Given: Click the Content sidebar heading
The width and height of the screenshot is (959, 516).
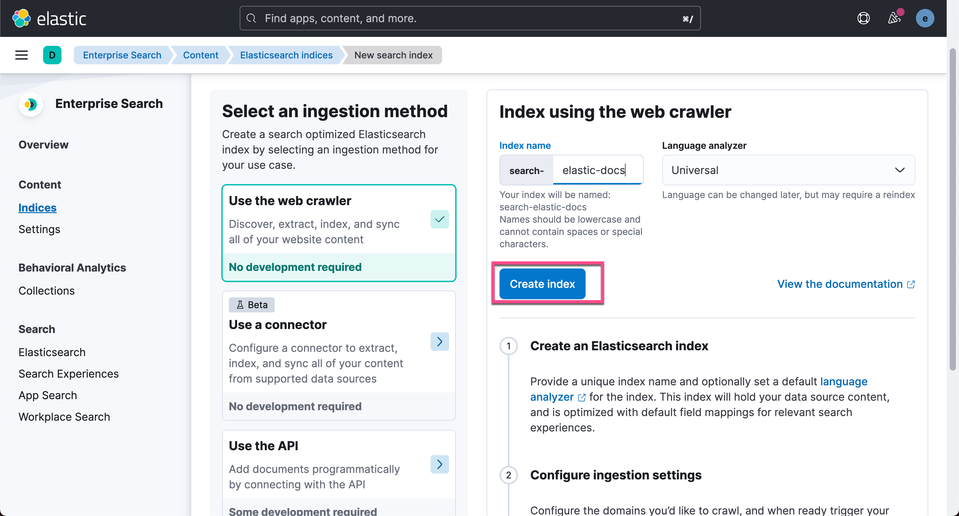Looking at the screenshot, I should tap(40, 185).
